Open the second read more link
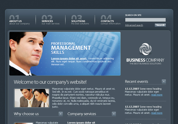The image size is (178, 124). [x=157, y=113]
